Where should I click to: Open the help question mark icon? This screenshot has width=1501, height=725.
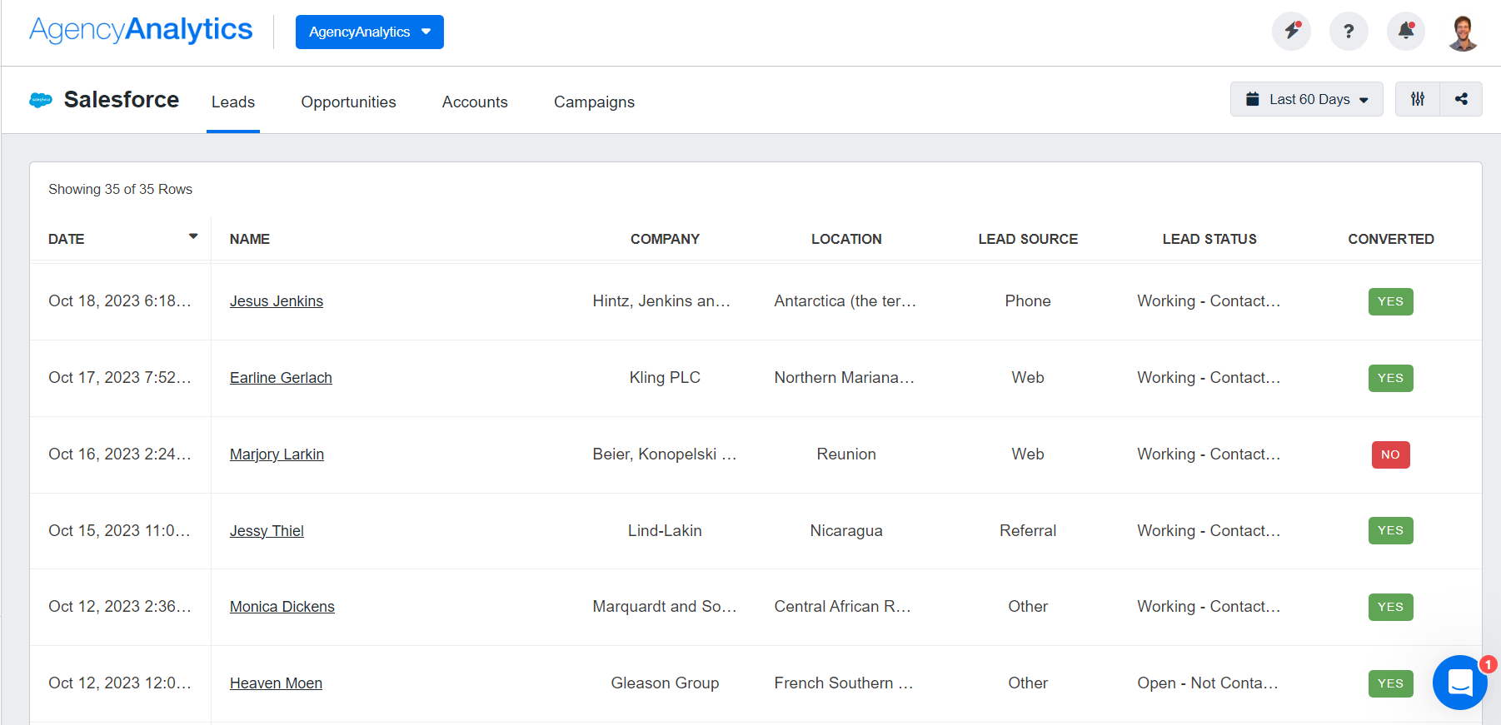pos(1349,32)
